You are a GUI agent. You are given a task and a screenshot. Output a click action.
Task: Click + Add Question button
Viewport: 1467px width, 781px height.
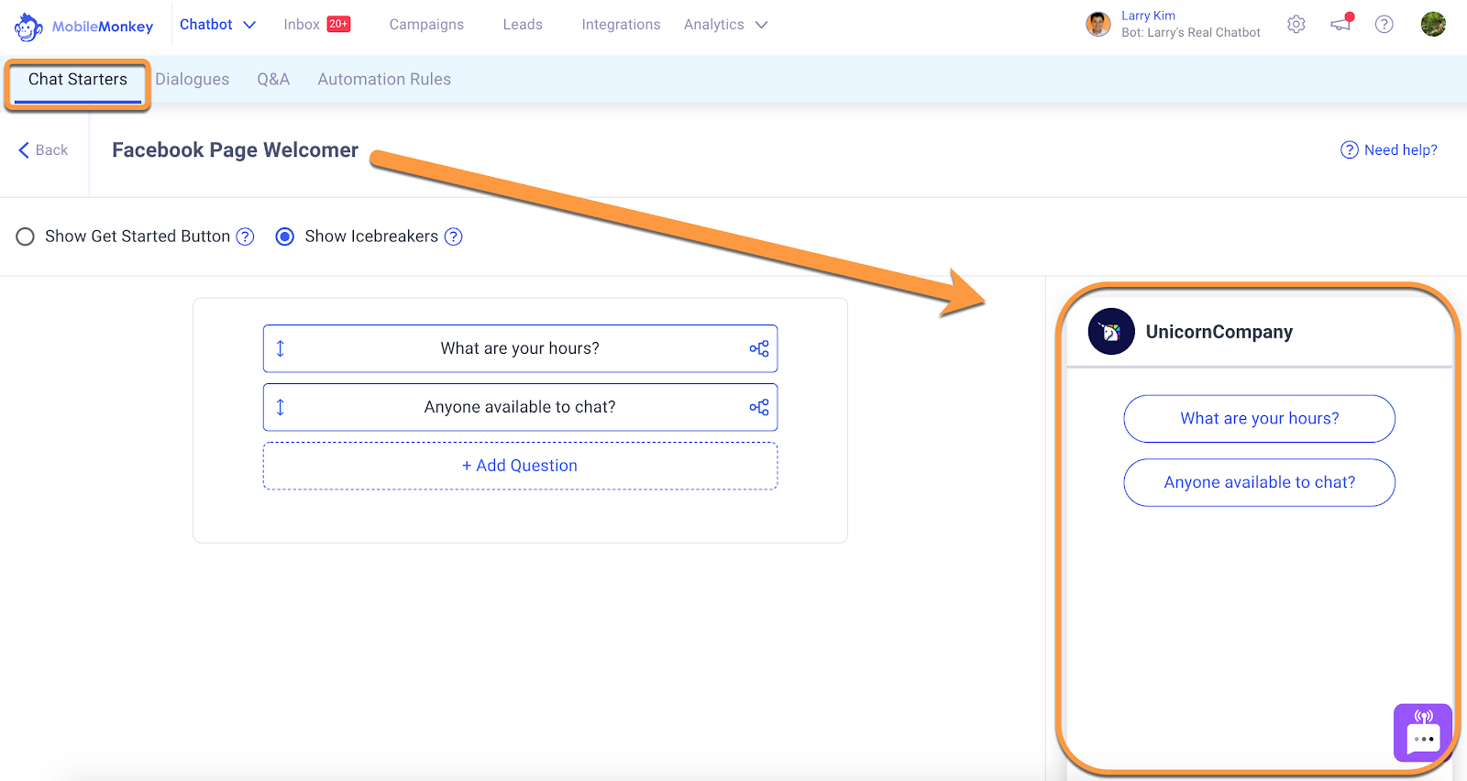coord(520,466)
